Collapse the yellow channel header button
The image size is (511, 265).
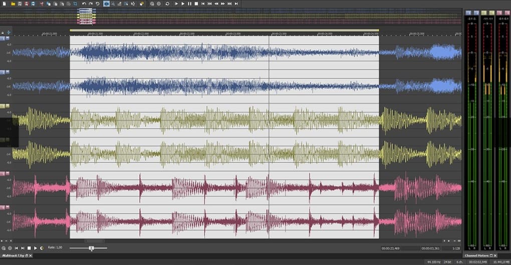tap(8, 106)
